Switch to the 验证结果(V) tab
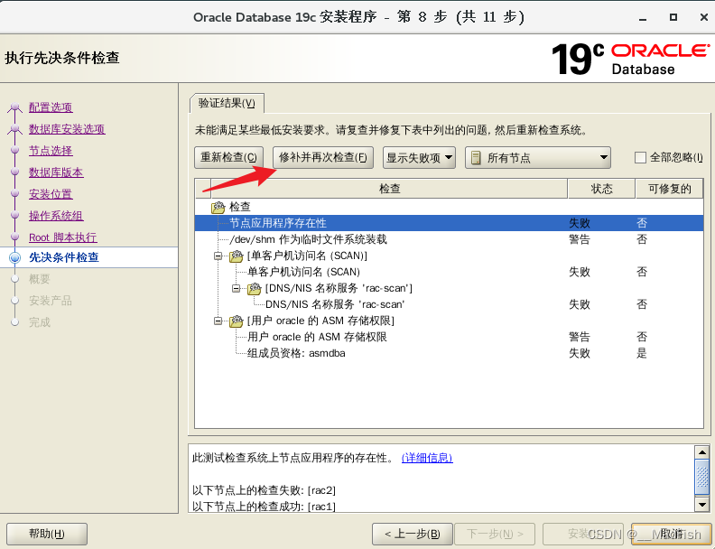 click(x=227, y=103)
